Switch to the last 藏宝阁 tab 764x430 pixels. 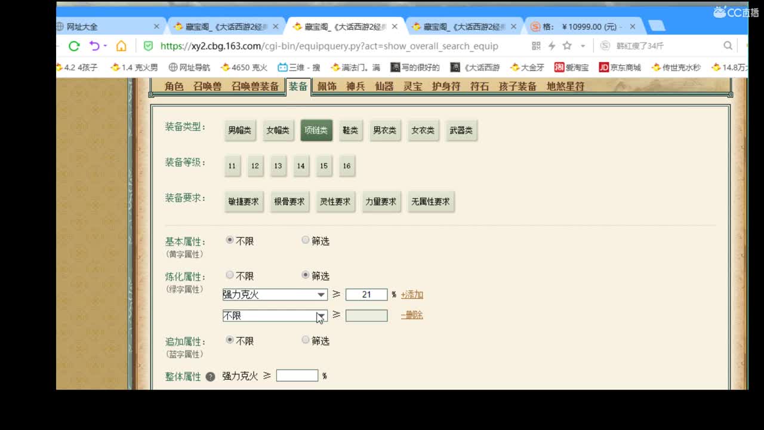464,26
